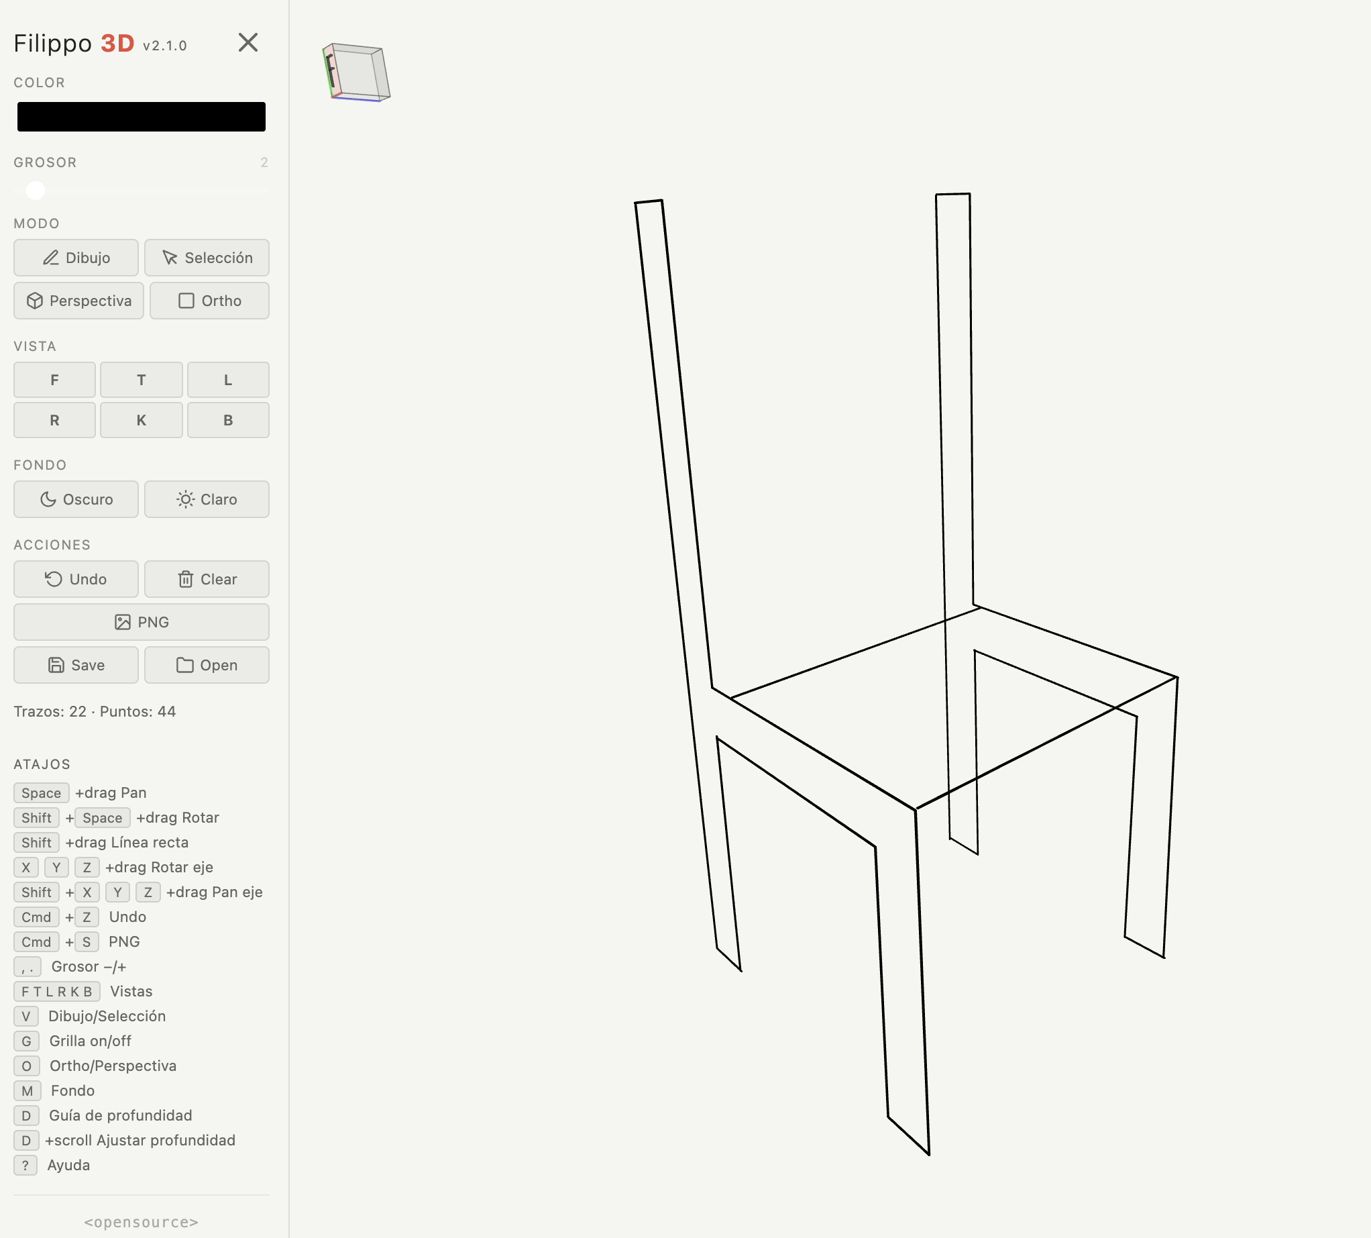Click the B back view button

point(228,420)
